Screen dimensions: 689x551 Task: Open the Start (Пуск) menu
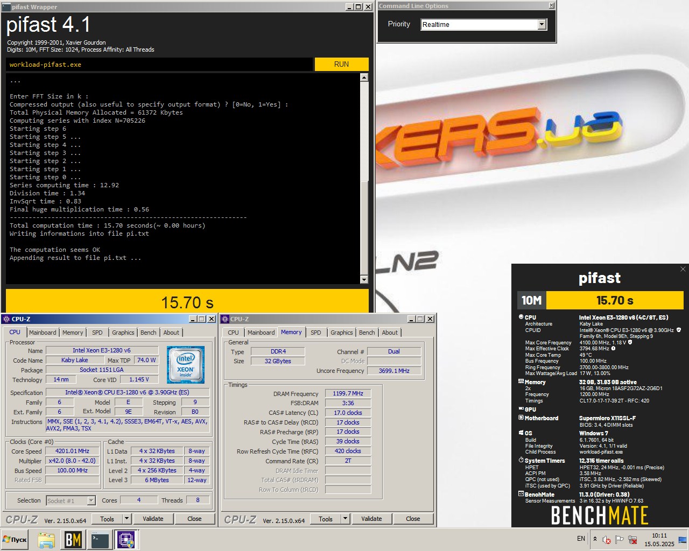pos(15,540)
